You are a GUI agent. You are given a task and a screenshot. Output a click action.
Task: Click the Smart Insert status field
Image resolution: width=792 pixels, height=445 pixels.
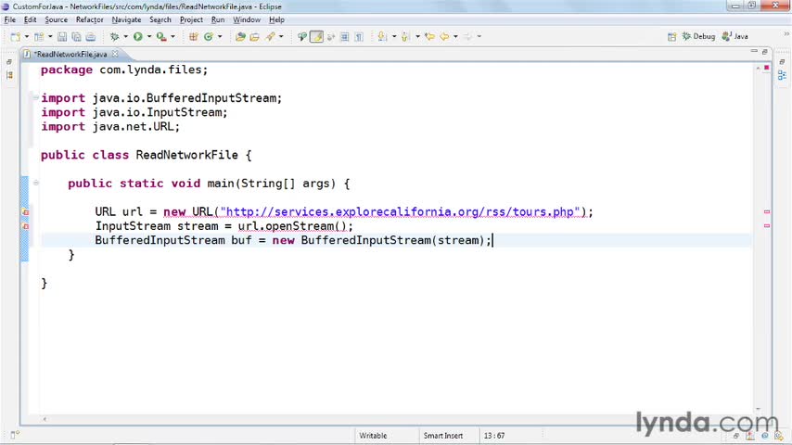(443, 436)
